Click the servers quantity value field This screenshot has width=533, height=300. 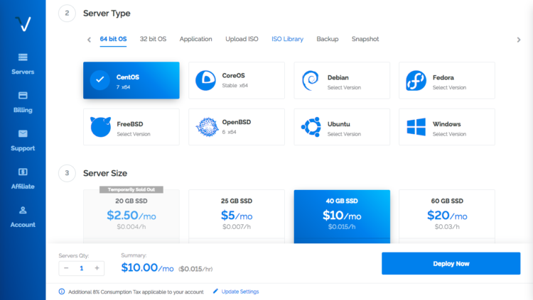click(x=82, y=268)
